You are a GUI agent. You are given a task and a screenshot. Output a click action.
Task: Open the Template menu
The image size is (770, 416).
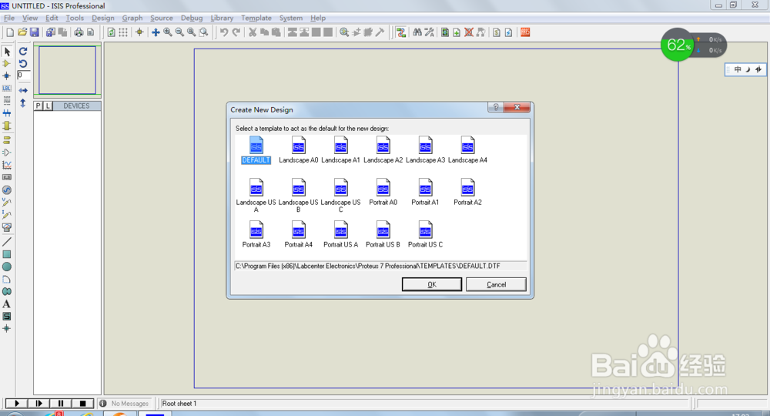coord(256,18)
